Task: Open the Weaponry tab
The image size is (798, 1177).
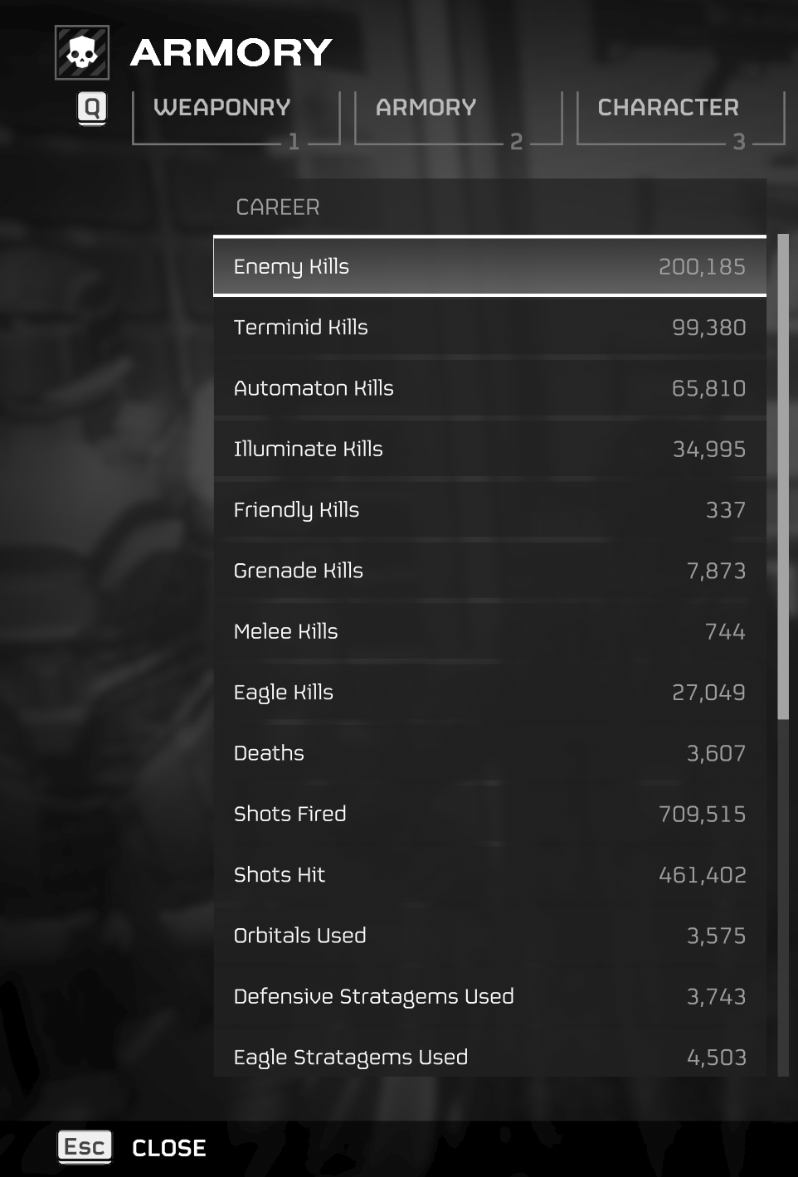Action: [x=222, y=108]
